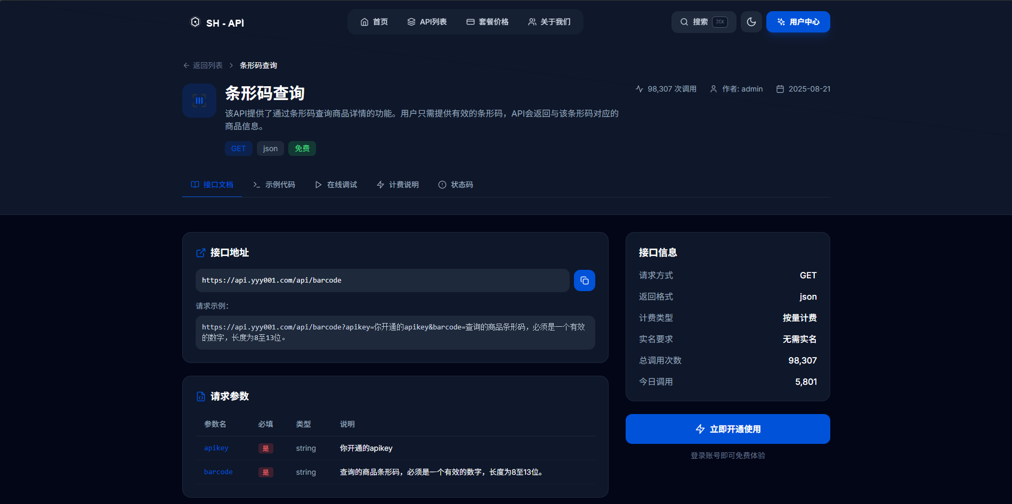The width and height of the screenshot is (1012, 504).
Task: Click the search magnifier icon
Action: point(684,22)
